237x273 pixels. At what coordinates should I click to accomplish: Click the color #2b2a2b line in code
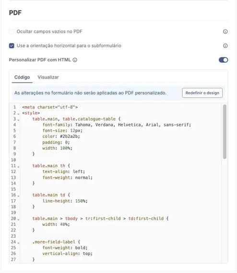[x=61, y=136]
